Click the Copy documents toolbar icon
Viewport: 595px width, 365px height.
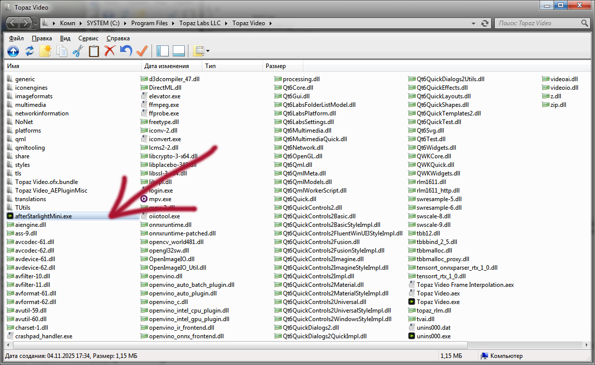[x=62, y=51]
